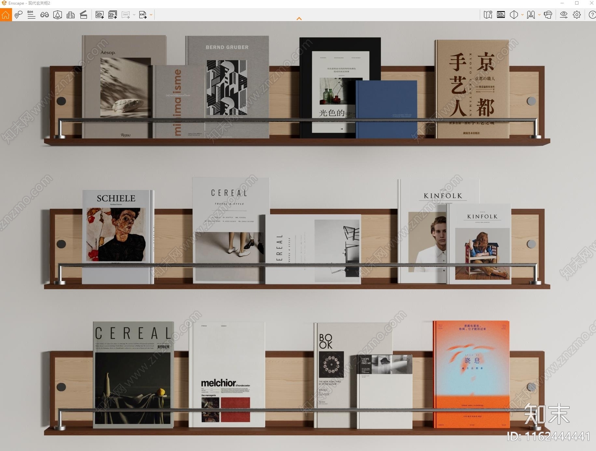Click the orange Home button
Viewport: 596px width, 451px height.
point(6,15)
